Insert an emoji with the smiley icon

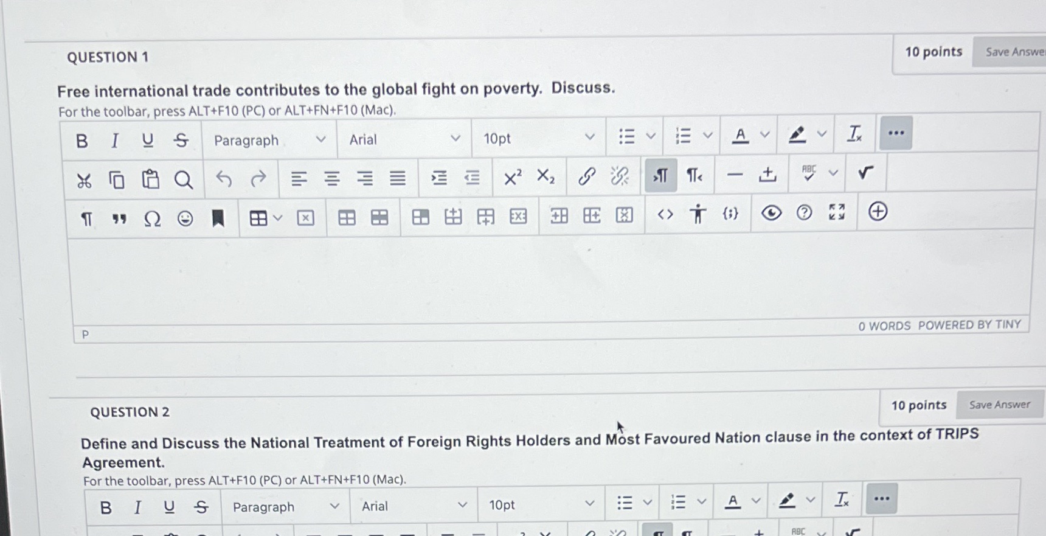click(x=185, y=218)
